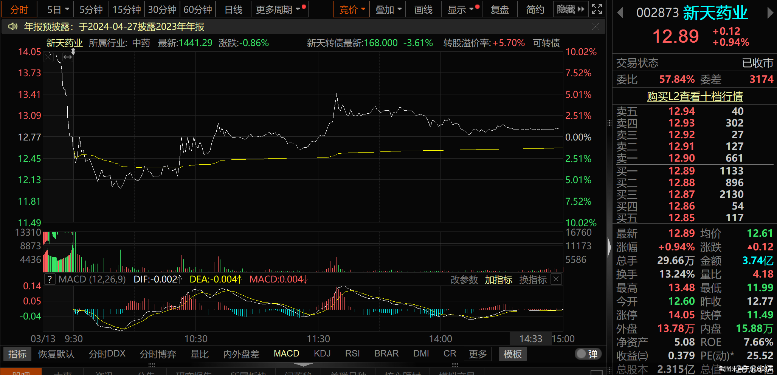This screenshot has height=375, width=777.
Task: Select the 分时DDX indicator
Action: pos(107,354)
